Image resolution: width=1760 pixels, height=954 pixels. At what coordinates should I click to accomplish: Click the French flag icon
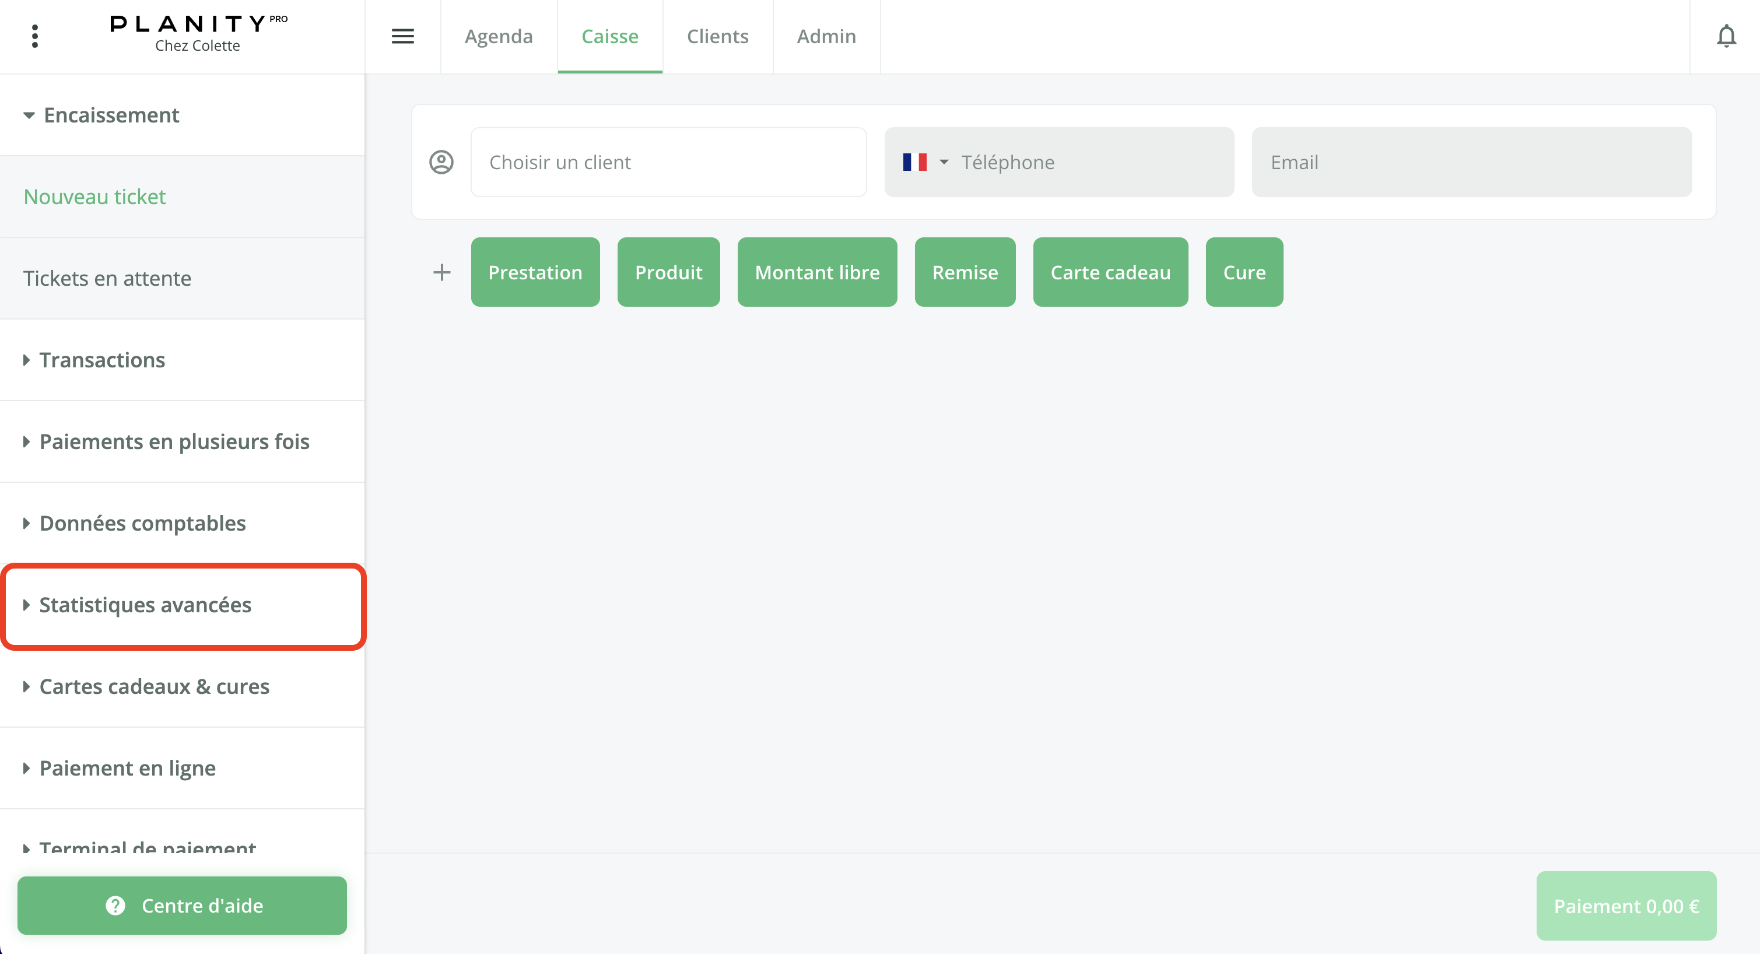coord(914,162)
